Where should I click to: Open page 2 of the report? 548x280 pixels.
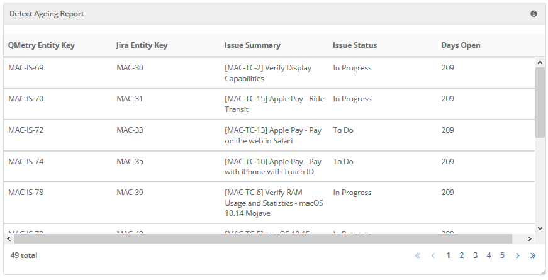point(462,255)
